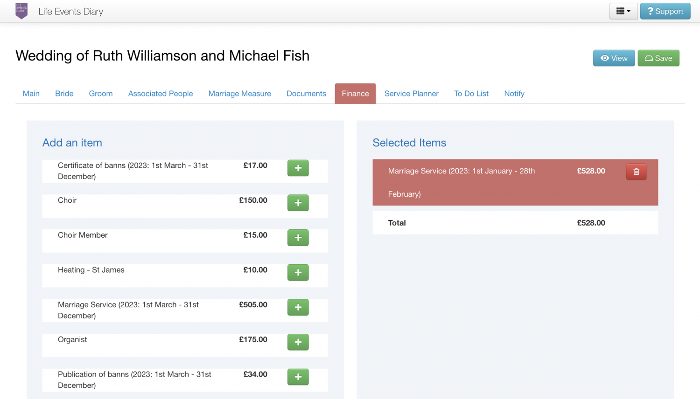Open the To Do List tab
Viewport: 700px width, 399px height.
click(471, 94)
